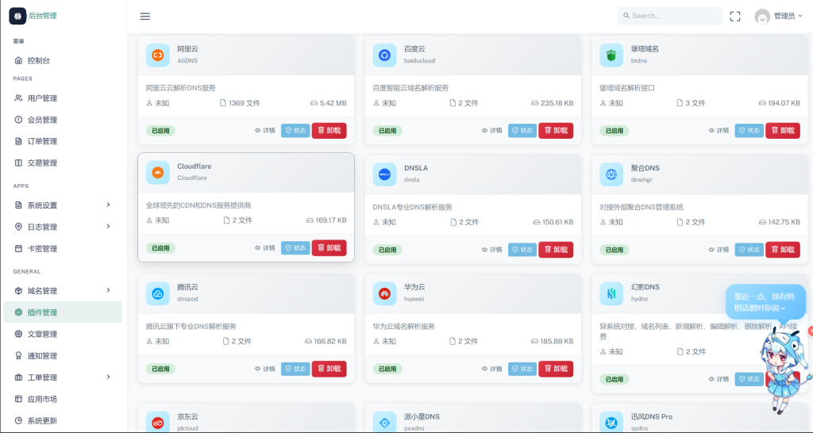This screenshot has height=433, width=813.
Task: Expand the 系统设置 sidebar submenu
Action: (64, 205)
